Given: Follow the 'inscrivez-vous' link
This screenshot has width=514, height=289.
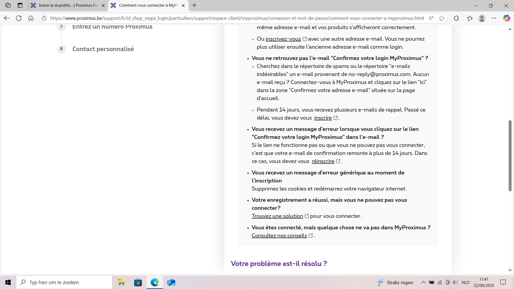Looking at the screenshot, I should coord(283,39).
